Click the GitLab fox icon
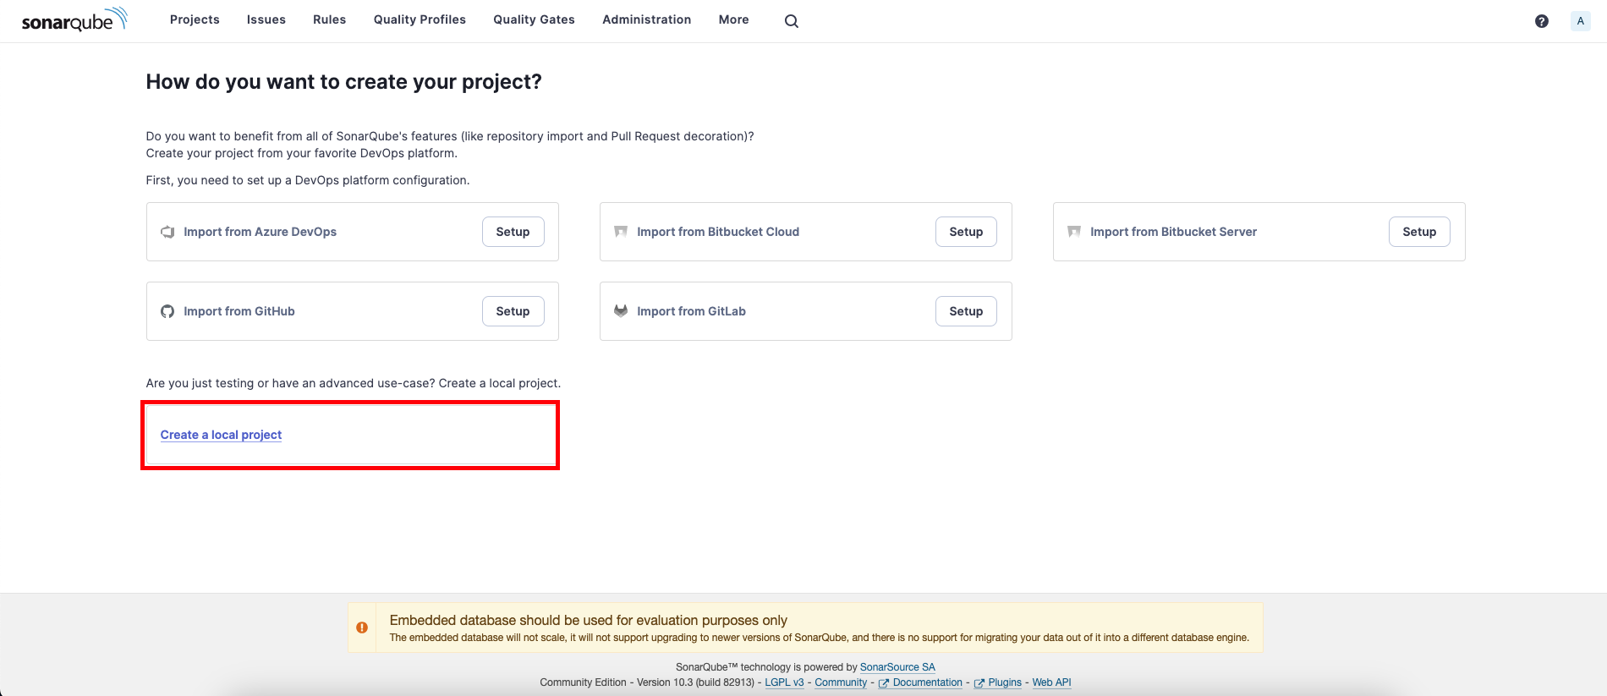Image resolution: width=1607 pixels, height=696 pixels. [621, 311]
